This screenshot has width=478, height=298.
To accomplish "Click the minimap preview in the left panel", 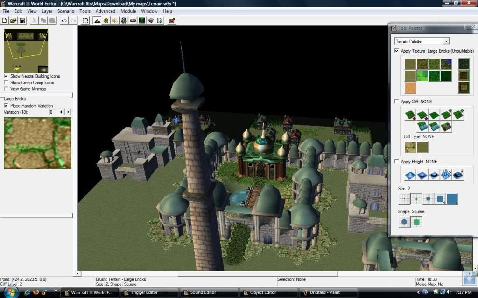I will point(26,51).
